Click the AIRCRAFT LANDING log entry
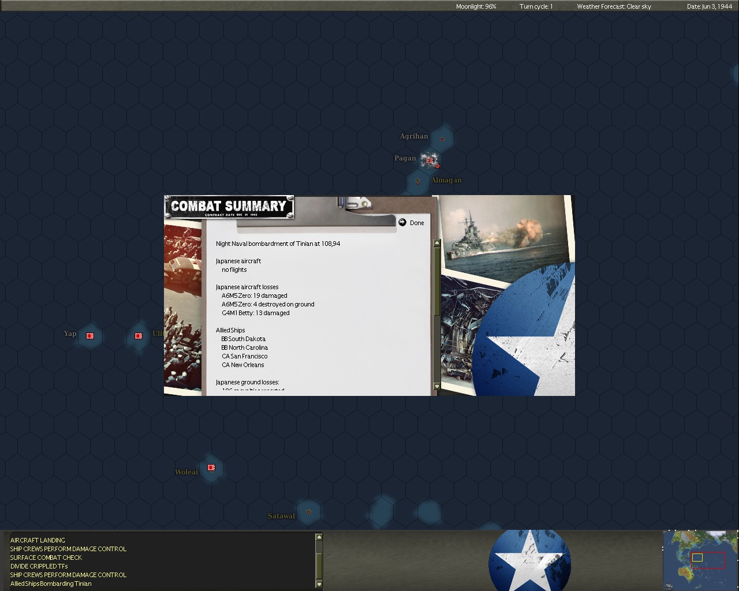Screen dimensions: 739x591 coord(38,540)
